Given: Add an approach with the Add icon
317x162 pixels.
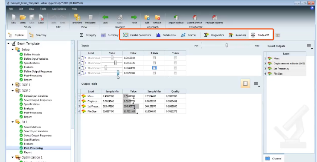Looking at the screenshot, I should click(147, 17).
